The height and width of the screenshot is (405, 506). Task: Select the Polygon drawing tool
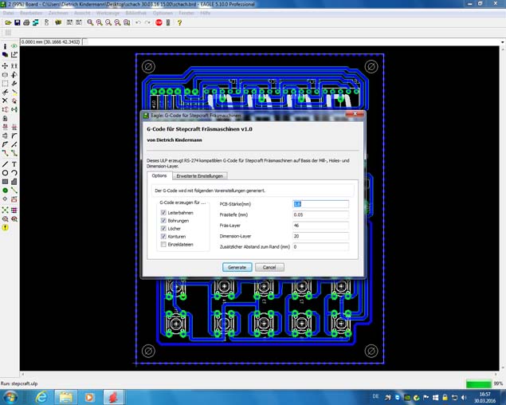(x=14, y=182)
